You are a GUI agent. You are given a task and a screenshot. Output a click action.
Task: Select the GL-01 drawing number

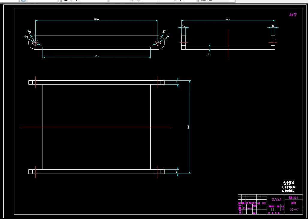point(294,209)
